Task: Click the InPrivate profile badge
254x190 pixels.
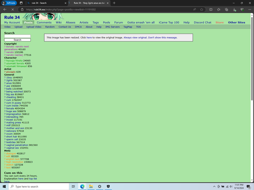Action: (x=9, y=3)
